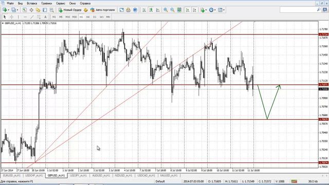Open the Indicators list icon
The image size is (329, 185).
click(202, 10)
